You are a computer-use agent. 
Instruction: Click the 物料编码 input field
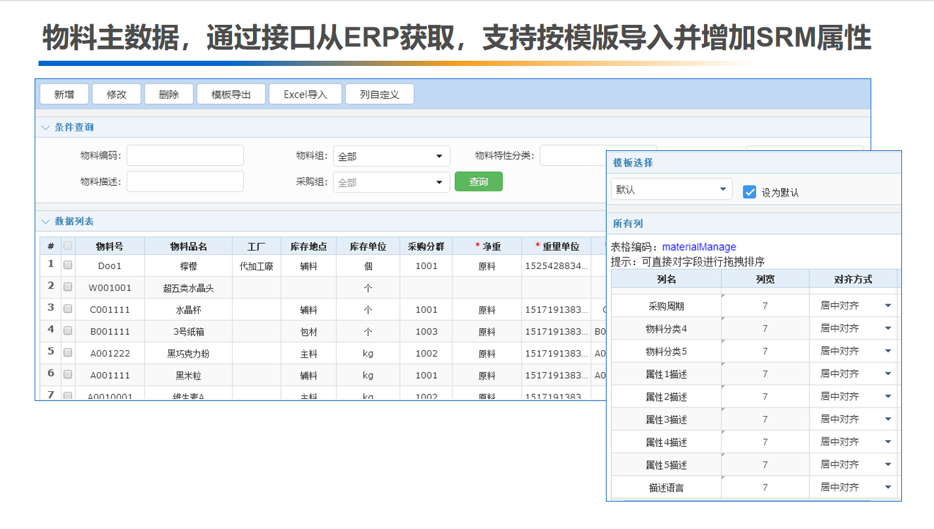coord(185,155)
